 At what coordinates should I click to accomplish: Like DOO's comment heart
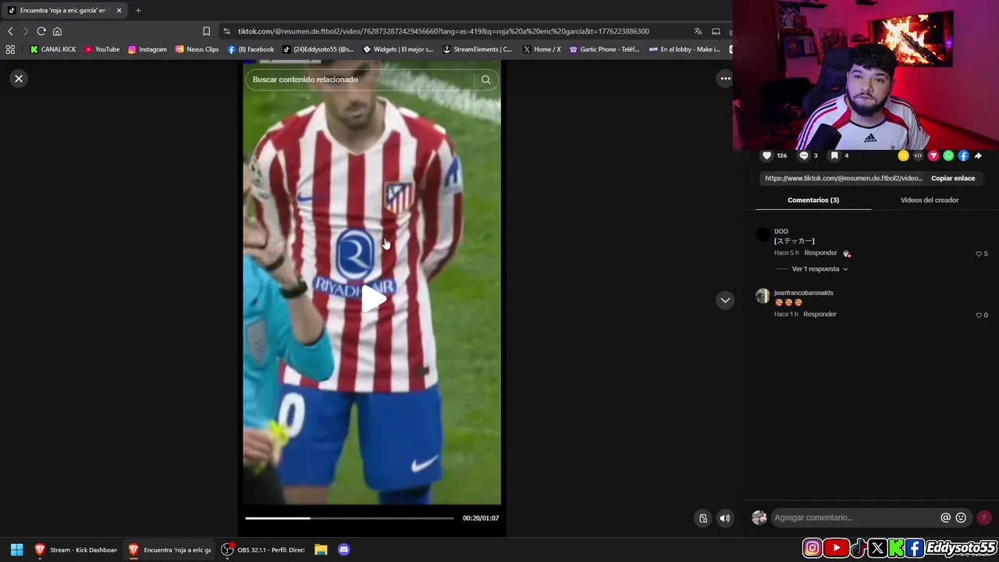(x=979, y=254)
